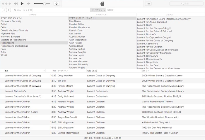This screenshot has height=140, width=205.
Task: Open the Up Next list icon
Action: tap(148, 3)
